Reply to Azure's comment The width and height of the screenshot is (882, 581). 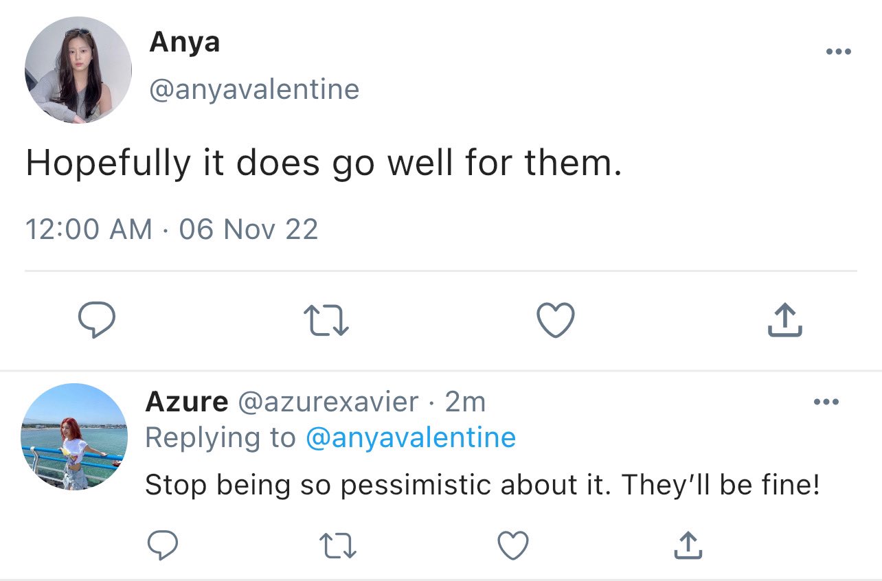(x=163, y=547)
